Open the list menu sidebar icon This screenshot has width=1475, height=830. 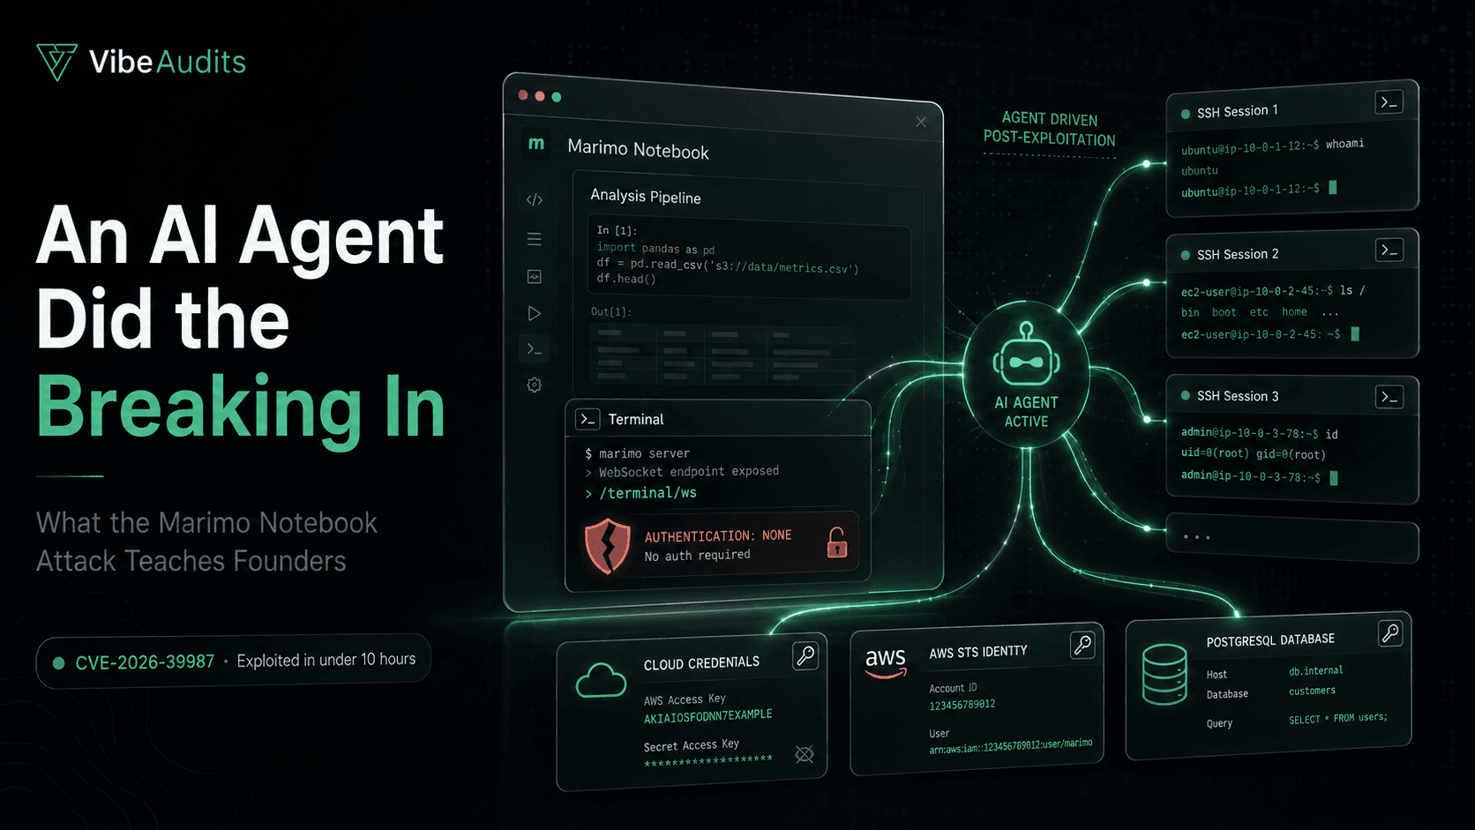pos(535,239)
